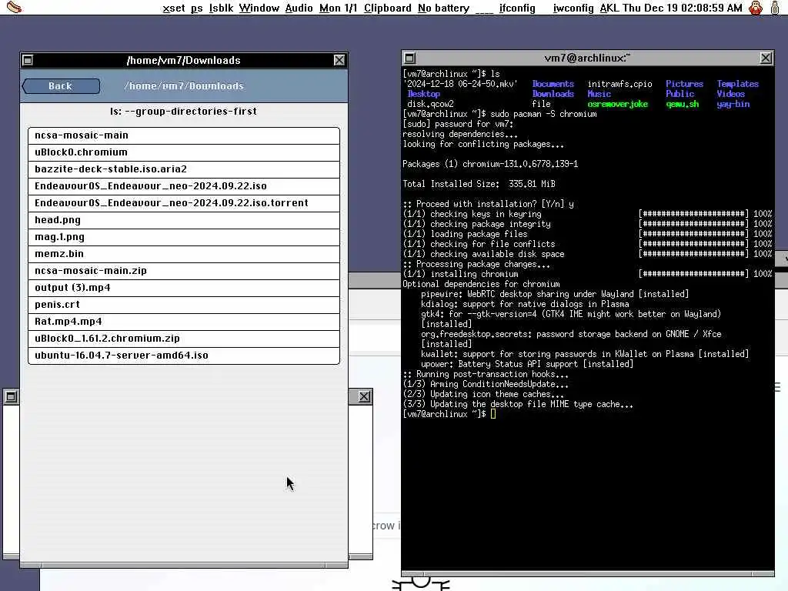The width and height of the screenshot is (788, 591).
Task: Select mag.1.png in the file list
Action: [x=184, y=237]
